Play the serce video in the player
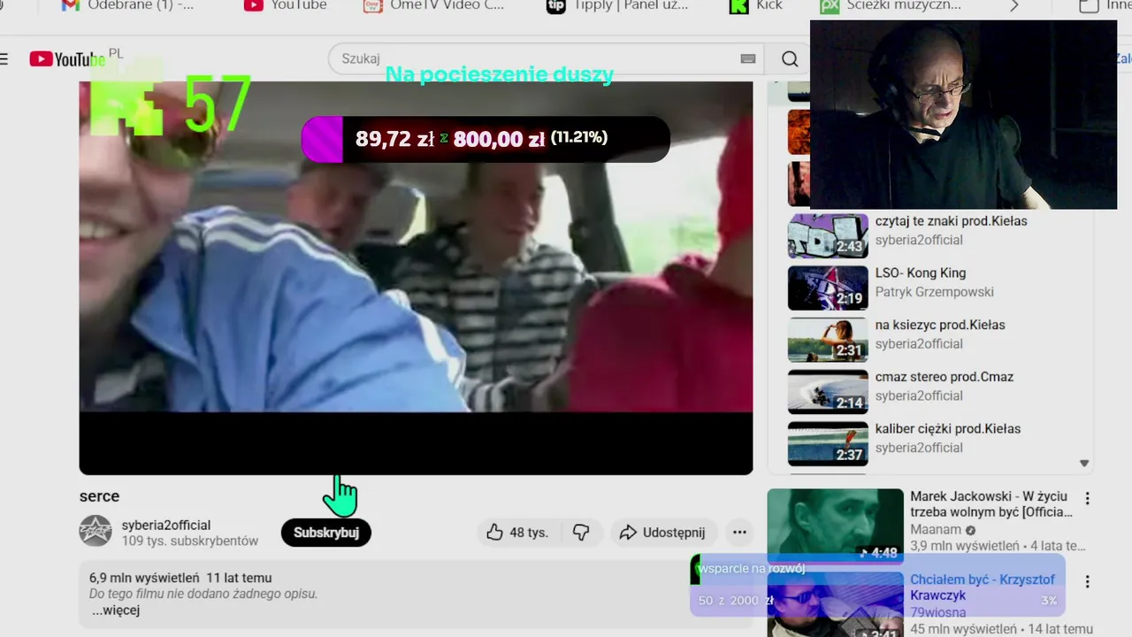The height and width of the screenshot is (637, 1132). [x=416, y=278]
